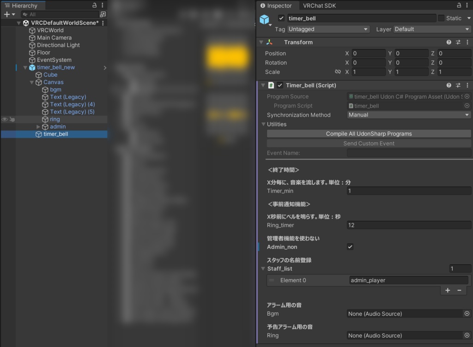Edit the GameObject name field timer_bell
This screenshot has width=473, height=347.
click(361, 18)
